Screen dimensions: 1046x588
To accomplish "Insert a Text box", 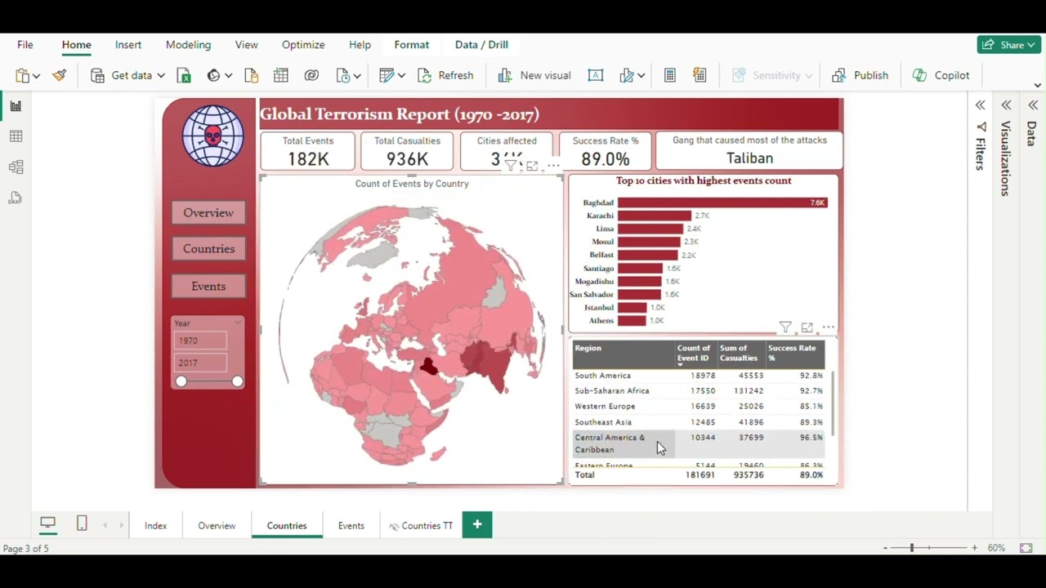I will coord(596,75).
